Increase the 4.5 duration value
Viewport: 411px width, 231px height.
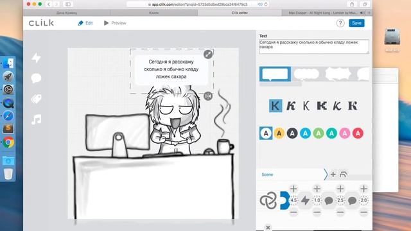[x=293, y=189]
